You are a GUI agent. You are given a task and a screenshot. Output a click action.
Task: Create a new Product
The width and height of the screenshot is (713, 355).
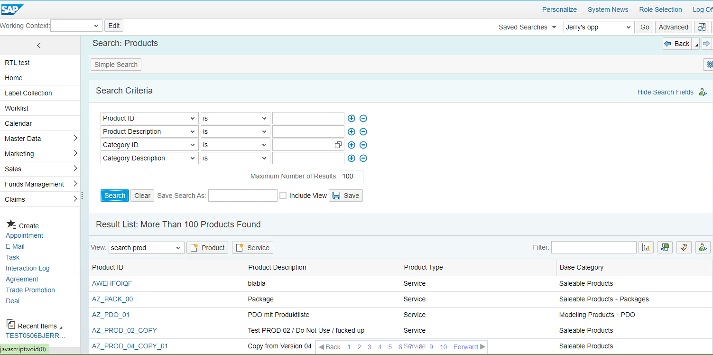tap(207, 248)
